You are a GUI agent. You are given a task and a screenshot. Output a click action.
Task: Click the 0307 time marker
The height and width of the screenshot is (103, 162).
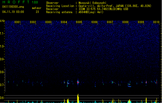click(x=110, y=22)
